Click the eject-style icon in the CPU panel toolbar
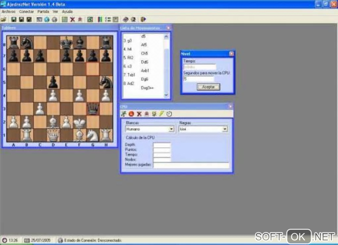 [x=146, y=114]
